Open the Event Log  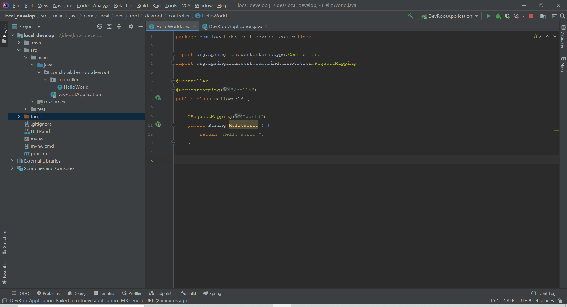[x=543, y=293]
